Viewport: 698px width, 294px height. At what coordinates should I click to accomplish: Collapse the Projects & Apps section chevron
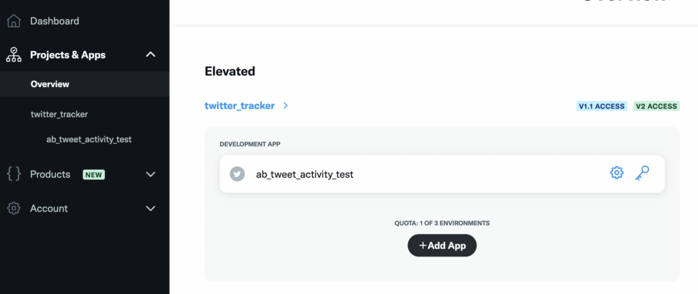coord(151,54)
